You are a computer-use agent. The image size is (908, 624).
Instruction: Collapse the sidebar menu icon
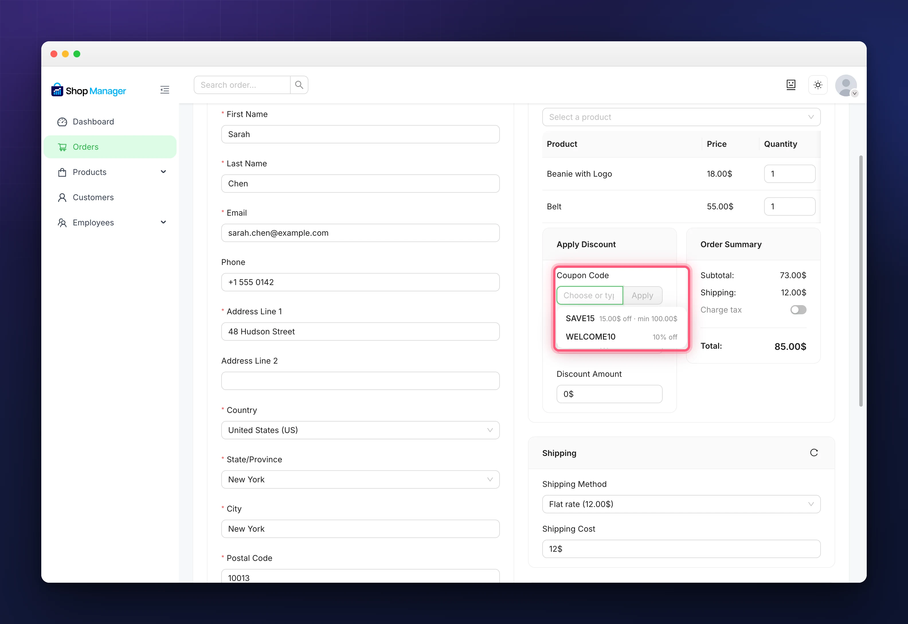165,90
